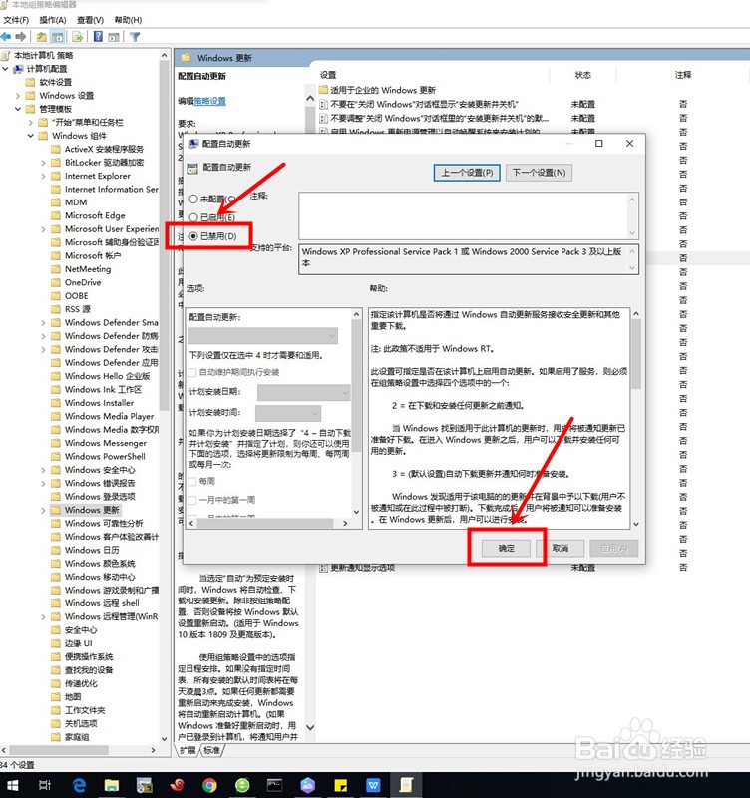Open the 文件(F) menu
Image resolution: width=750 pixels, height=798 pixels.
click(16, 20)
